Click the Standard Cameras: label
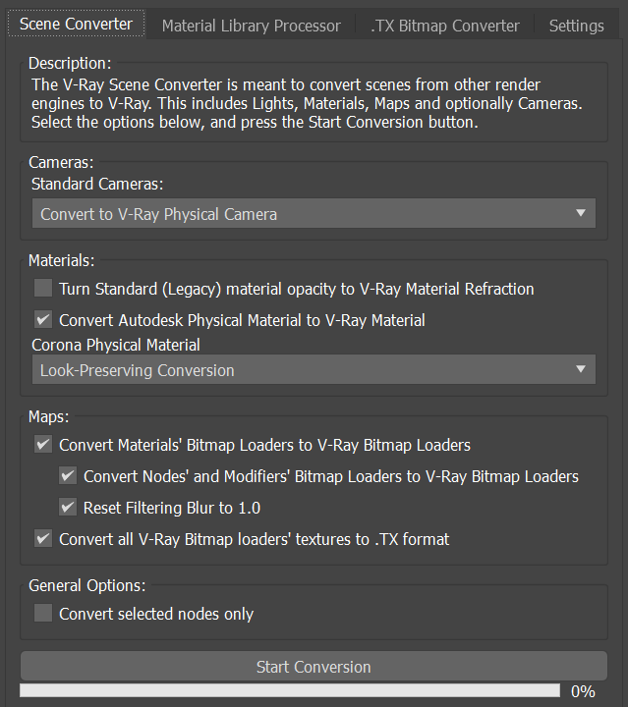Screen dimensions: 628x707 tap(97, 184)
